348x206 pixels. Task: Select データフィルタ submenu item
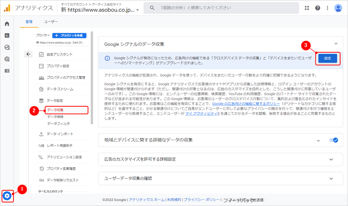(x=59, y=124)
